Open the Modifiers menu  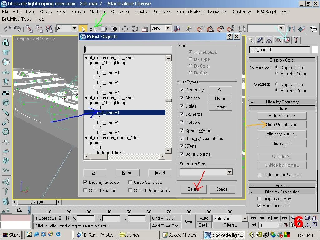(x=98, y=12)
